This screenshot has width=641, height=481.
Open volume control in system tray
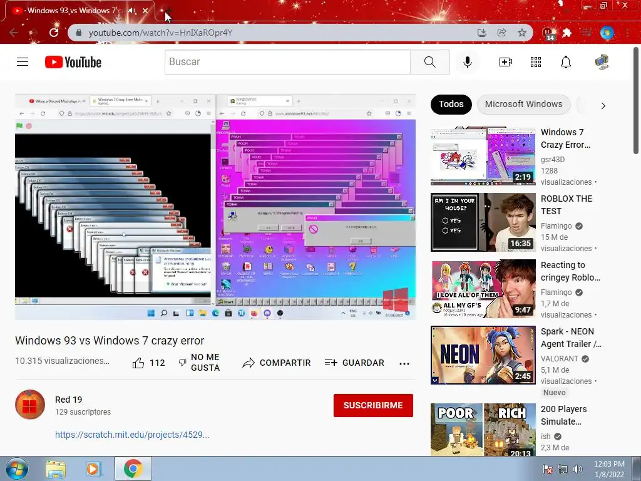pos(578,469)
